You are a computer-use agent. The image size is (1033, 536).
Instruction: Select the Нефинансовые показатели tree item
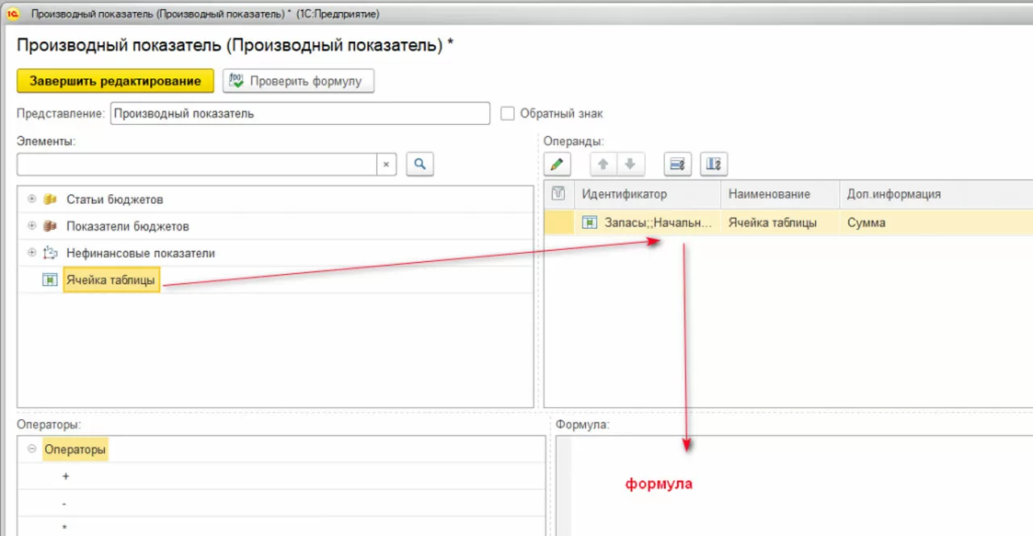140,252
